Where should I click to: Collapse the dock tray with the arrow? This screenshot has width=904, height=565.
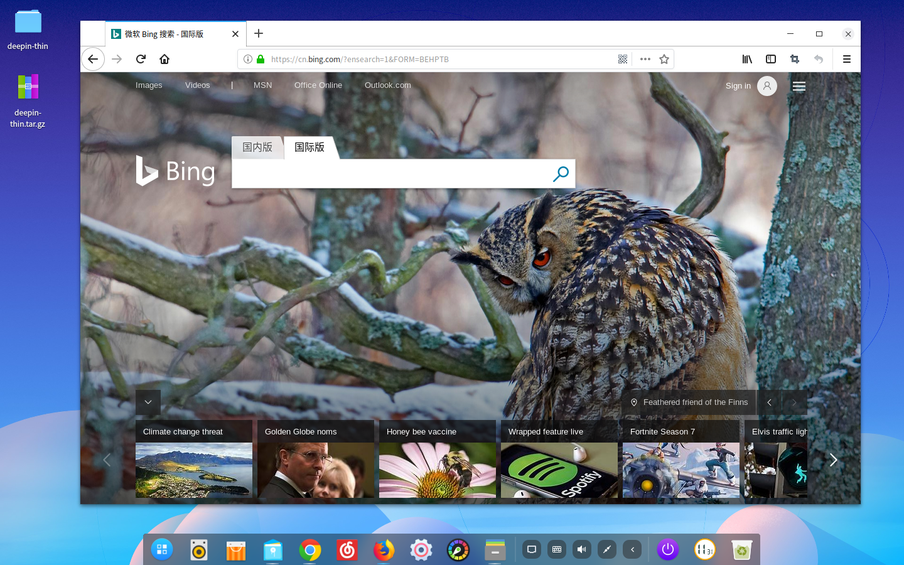(632, 549)
